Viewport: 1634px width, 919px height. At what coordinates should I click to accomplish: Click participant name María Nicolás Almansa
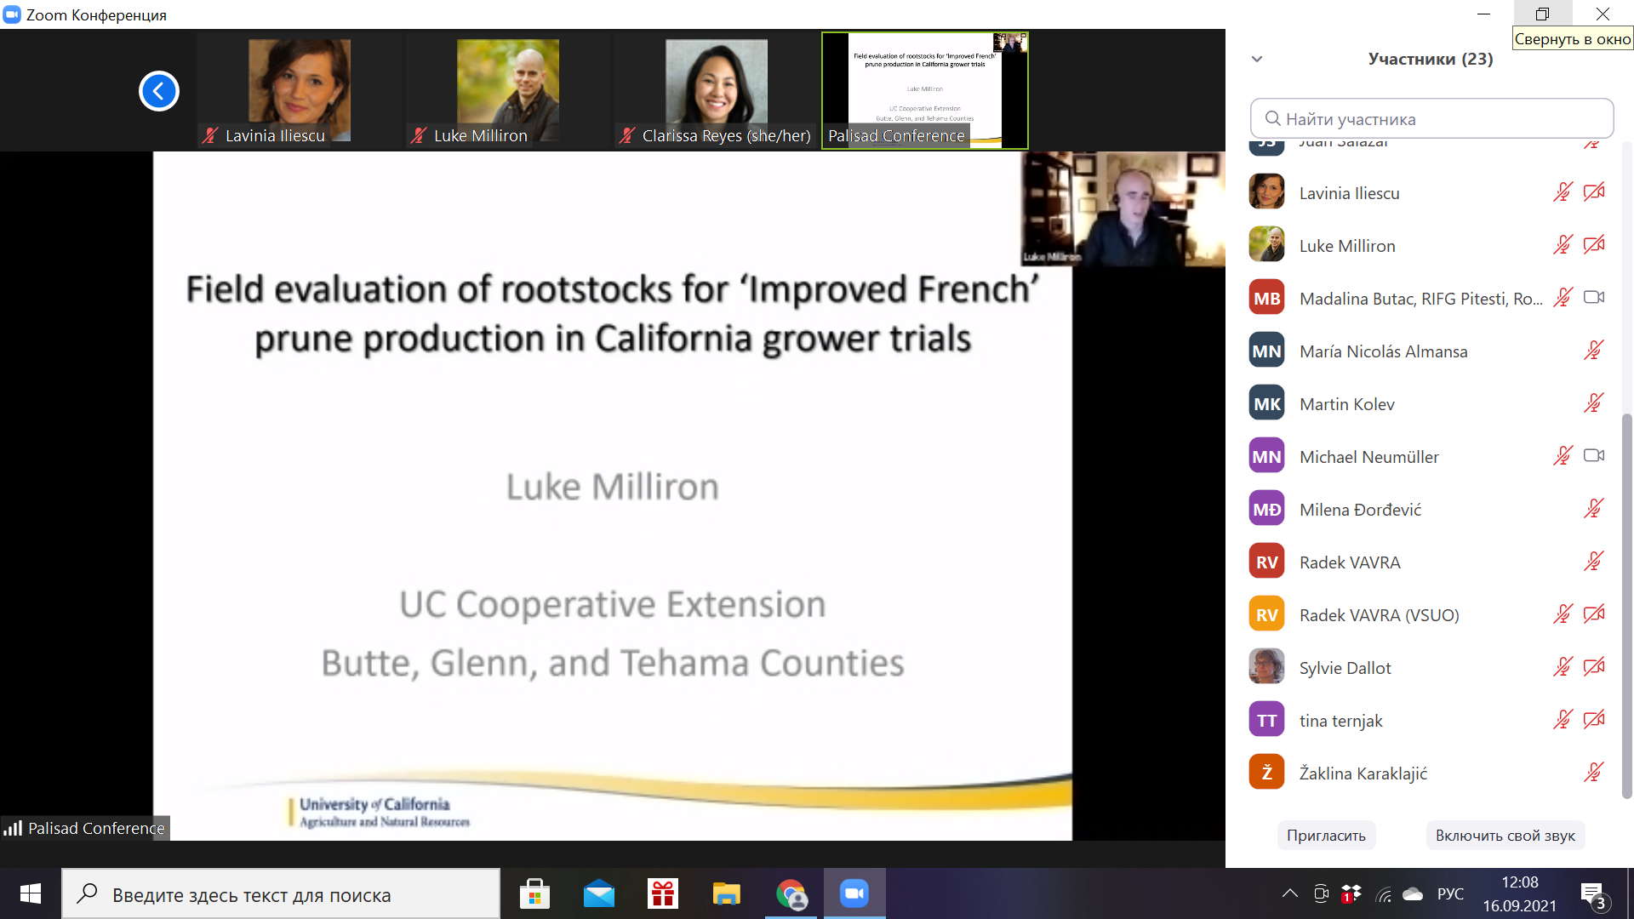tap(1383, 351)
